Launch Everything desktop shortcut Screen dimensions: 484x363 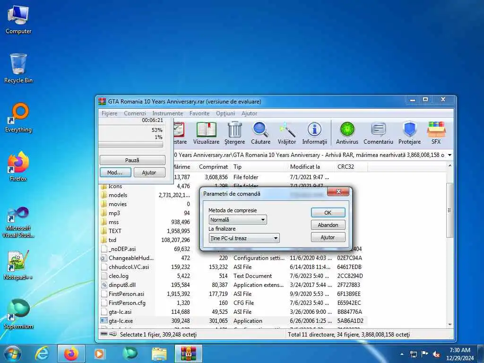click(18, 118)
